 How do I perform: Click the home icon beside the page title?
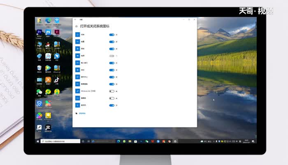tap(77, 26)
